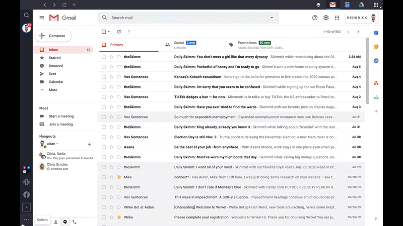Go forward with browser forward arrow
Image resolution: width=403 pixels, height=226 pixels.
point(54,5)
